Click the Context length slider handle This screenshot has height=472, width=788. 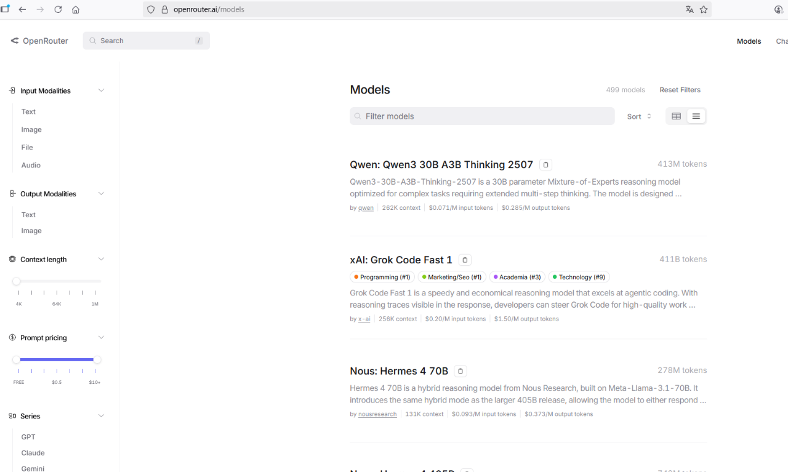(x=17, y=281)
